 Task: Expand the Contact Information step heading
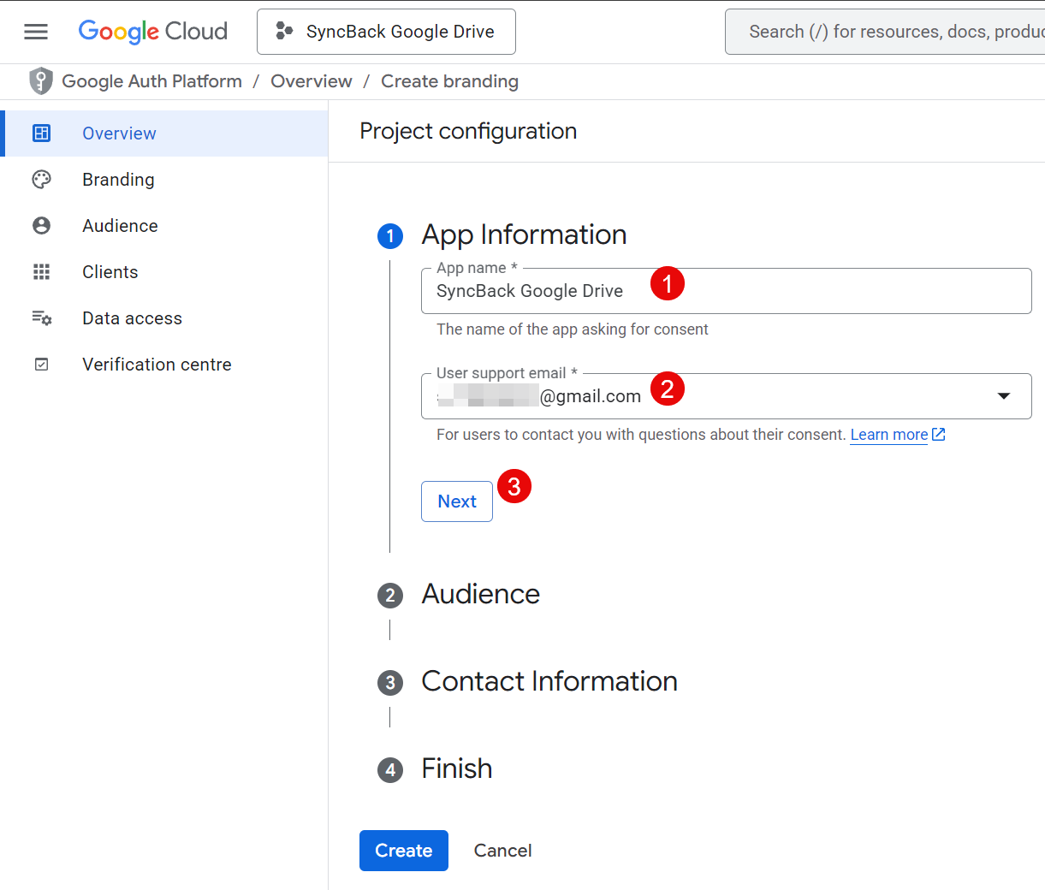[549, 682]
